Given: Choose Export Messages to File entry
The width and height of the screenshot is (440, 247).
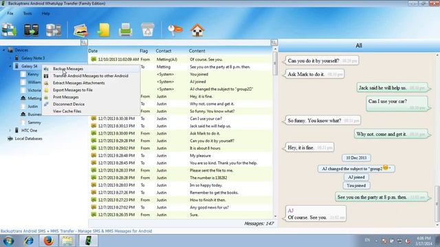Looking at the screenshot, I should point(91,90).
